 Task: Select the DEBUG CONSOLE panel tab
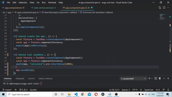45,78
